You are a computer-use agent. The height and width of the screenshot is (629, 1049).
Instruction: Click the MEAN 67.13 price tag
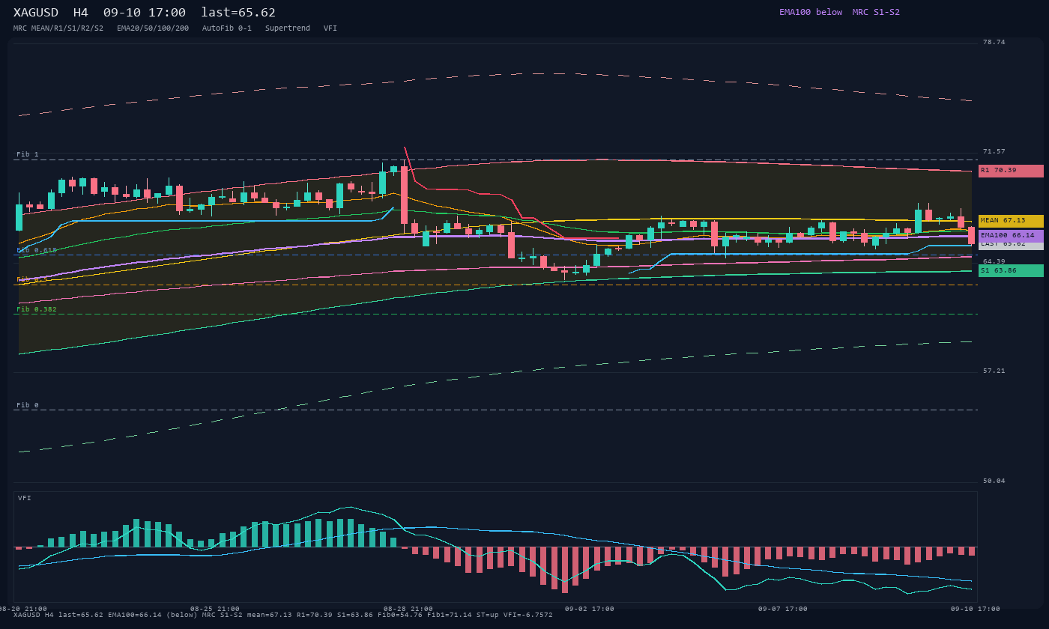pyautogui.click(x=1011, y=221)
